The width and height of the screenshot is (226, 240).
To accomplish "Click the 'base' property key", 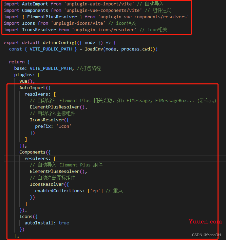I will (19, 68).
